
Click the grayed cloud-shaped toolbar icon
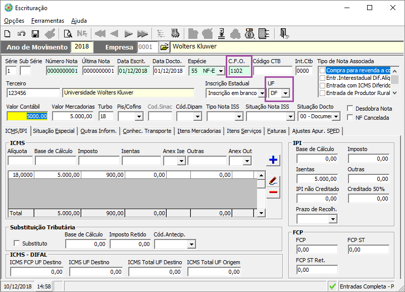tap(235, 33)
